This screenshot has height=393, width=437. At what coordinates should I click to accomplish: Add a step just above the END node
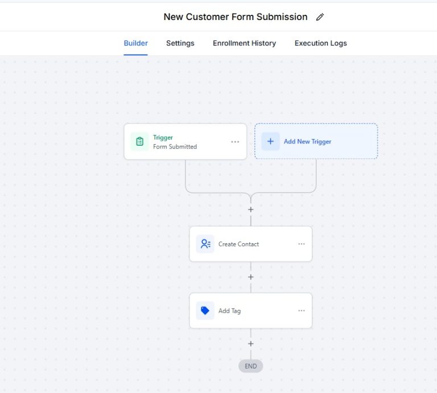pos(250,344)
